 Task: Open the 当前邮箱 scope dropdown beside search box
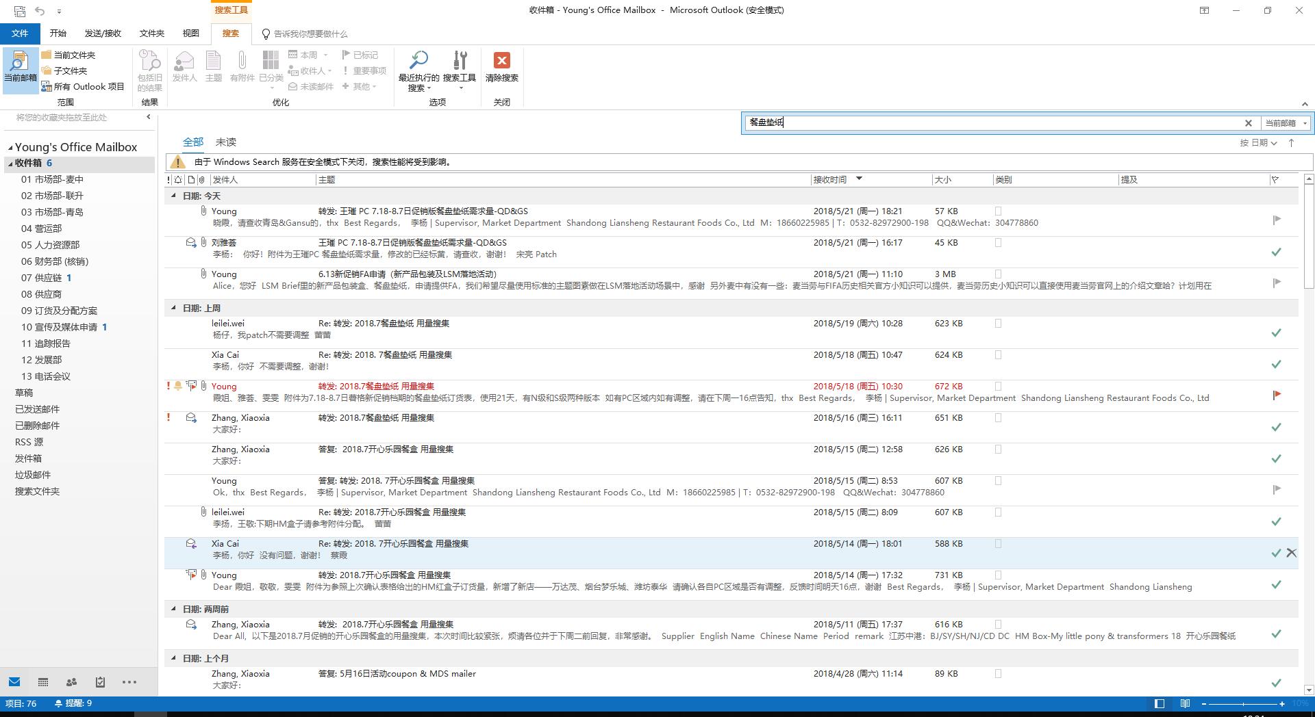coord(1286,123)
